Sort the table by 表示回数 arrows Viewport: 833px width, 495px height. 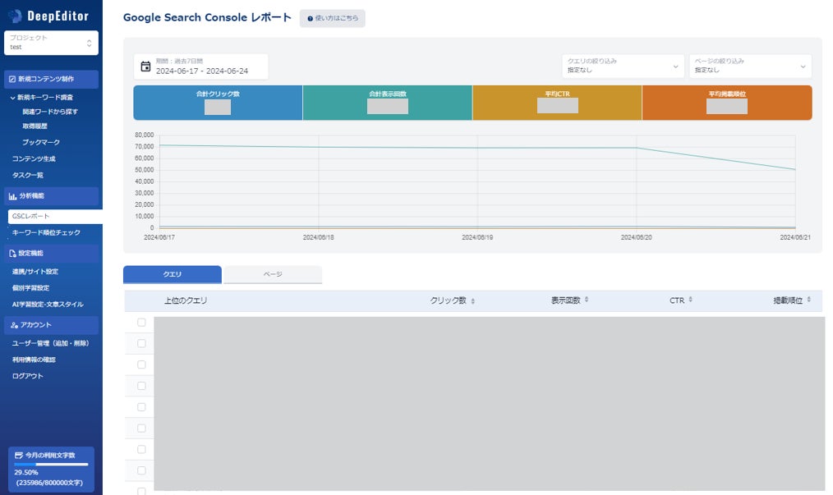(587, 300)
